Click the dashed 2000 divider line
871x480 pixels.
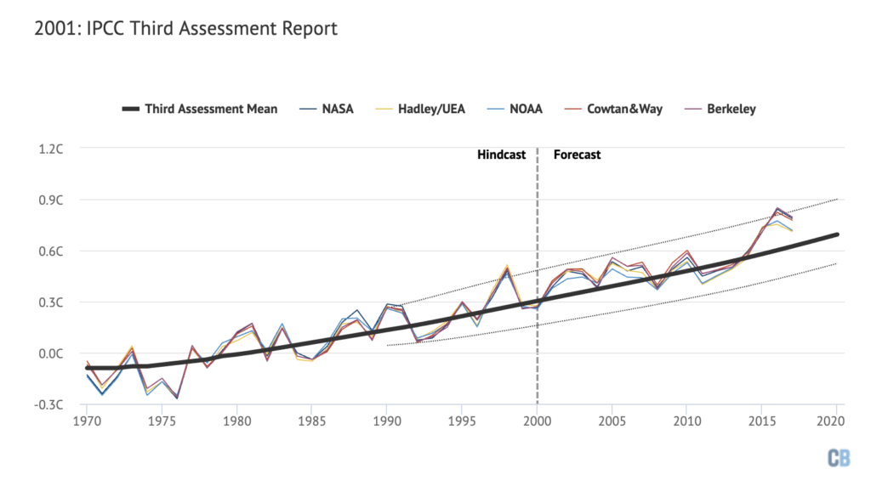pyautogui.click(x=538, y=276)
